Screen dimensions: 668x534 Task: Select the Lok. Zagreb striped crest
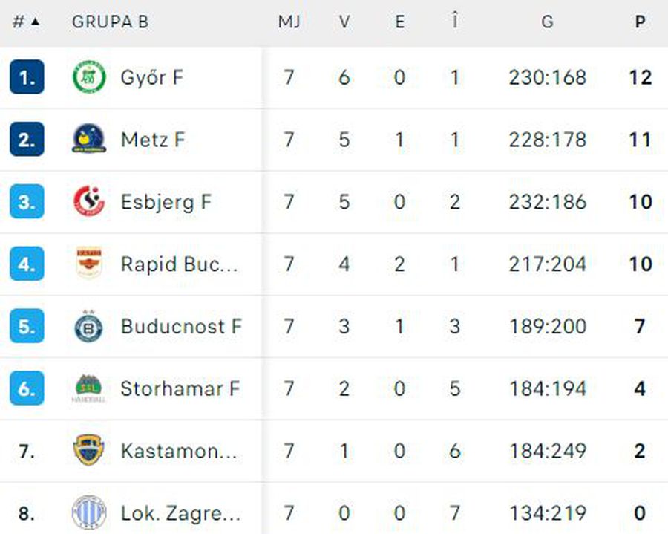[x=89, y=512]
